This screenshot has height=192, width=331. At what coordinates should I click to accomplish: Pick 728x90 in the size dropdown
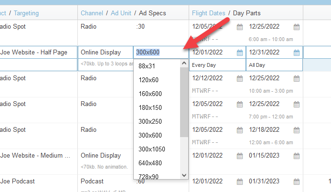pyautogui.click(x=149, y=177)
